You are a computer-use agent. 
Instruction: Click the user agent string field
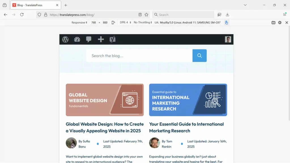[x=190, y=23]
